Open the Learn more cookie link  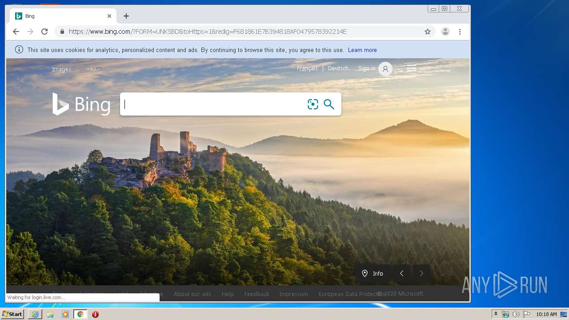click(x=362, y=50)
